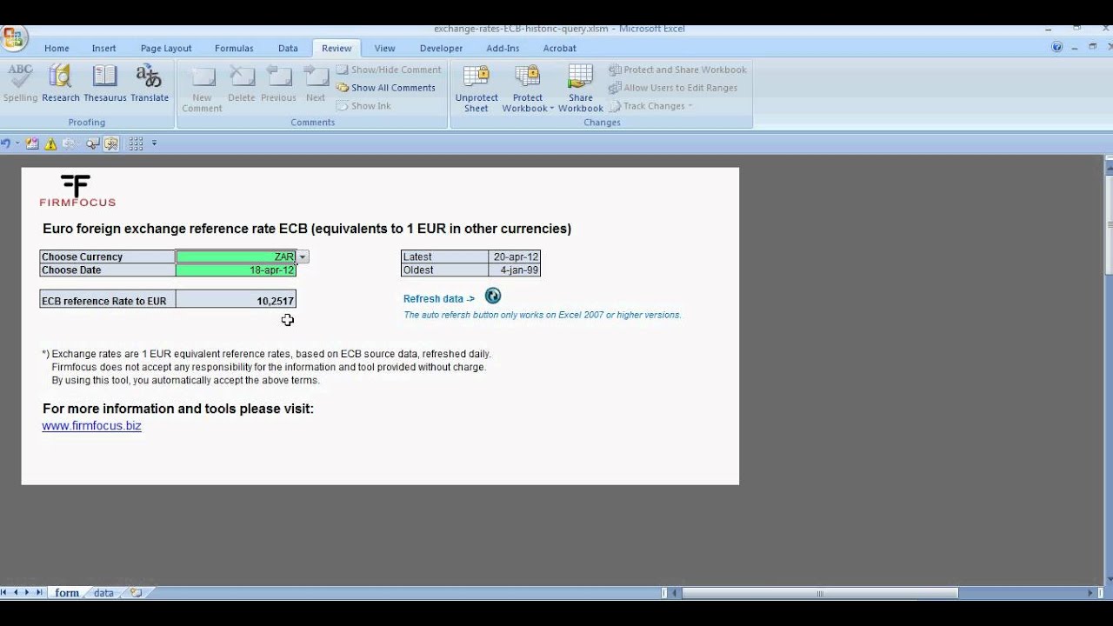Click Unprotect Sheet
This screenshot has height=626, width=1113.
(477, 89)
